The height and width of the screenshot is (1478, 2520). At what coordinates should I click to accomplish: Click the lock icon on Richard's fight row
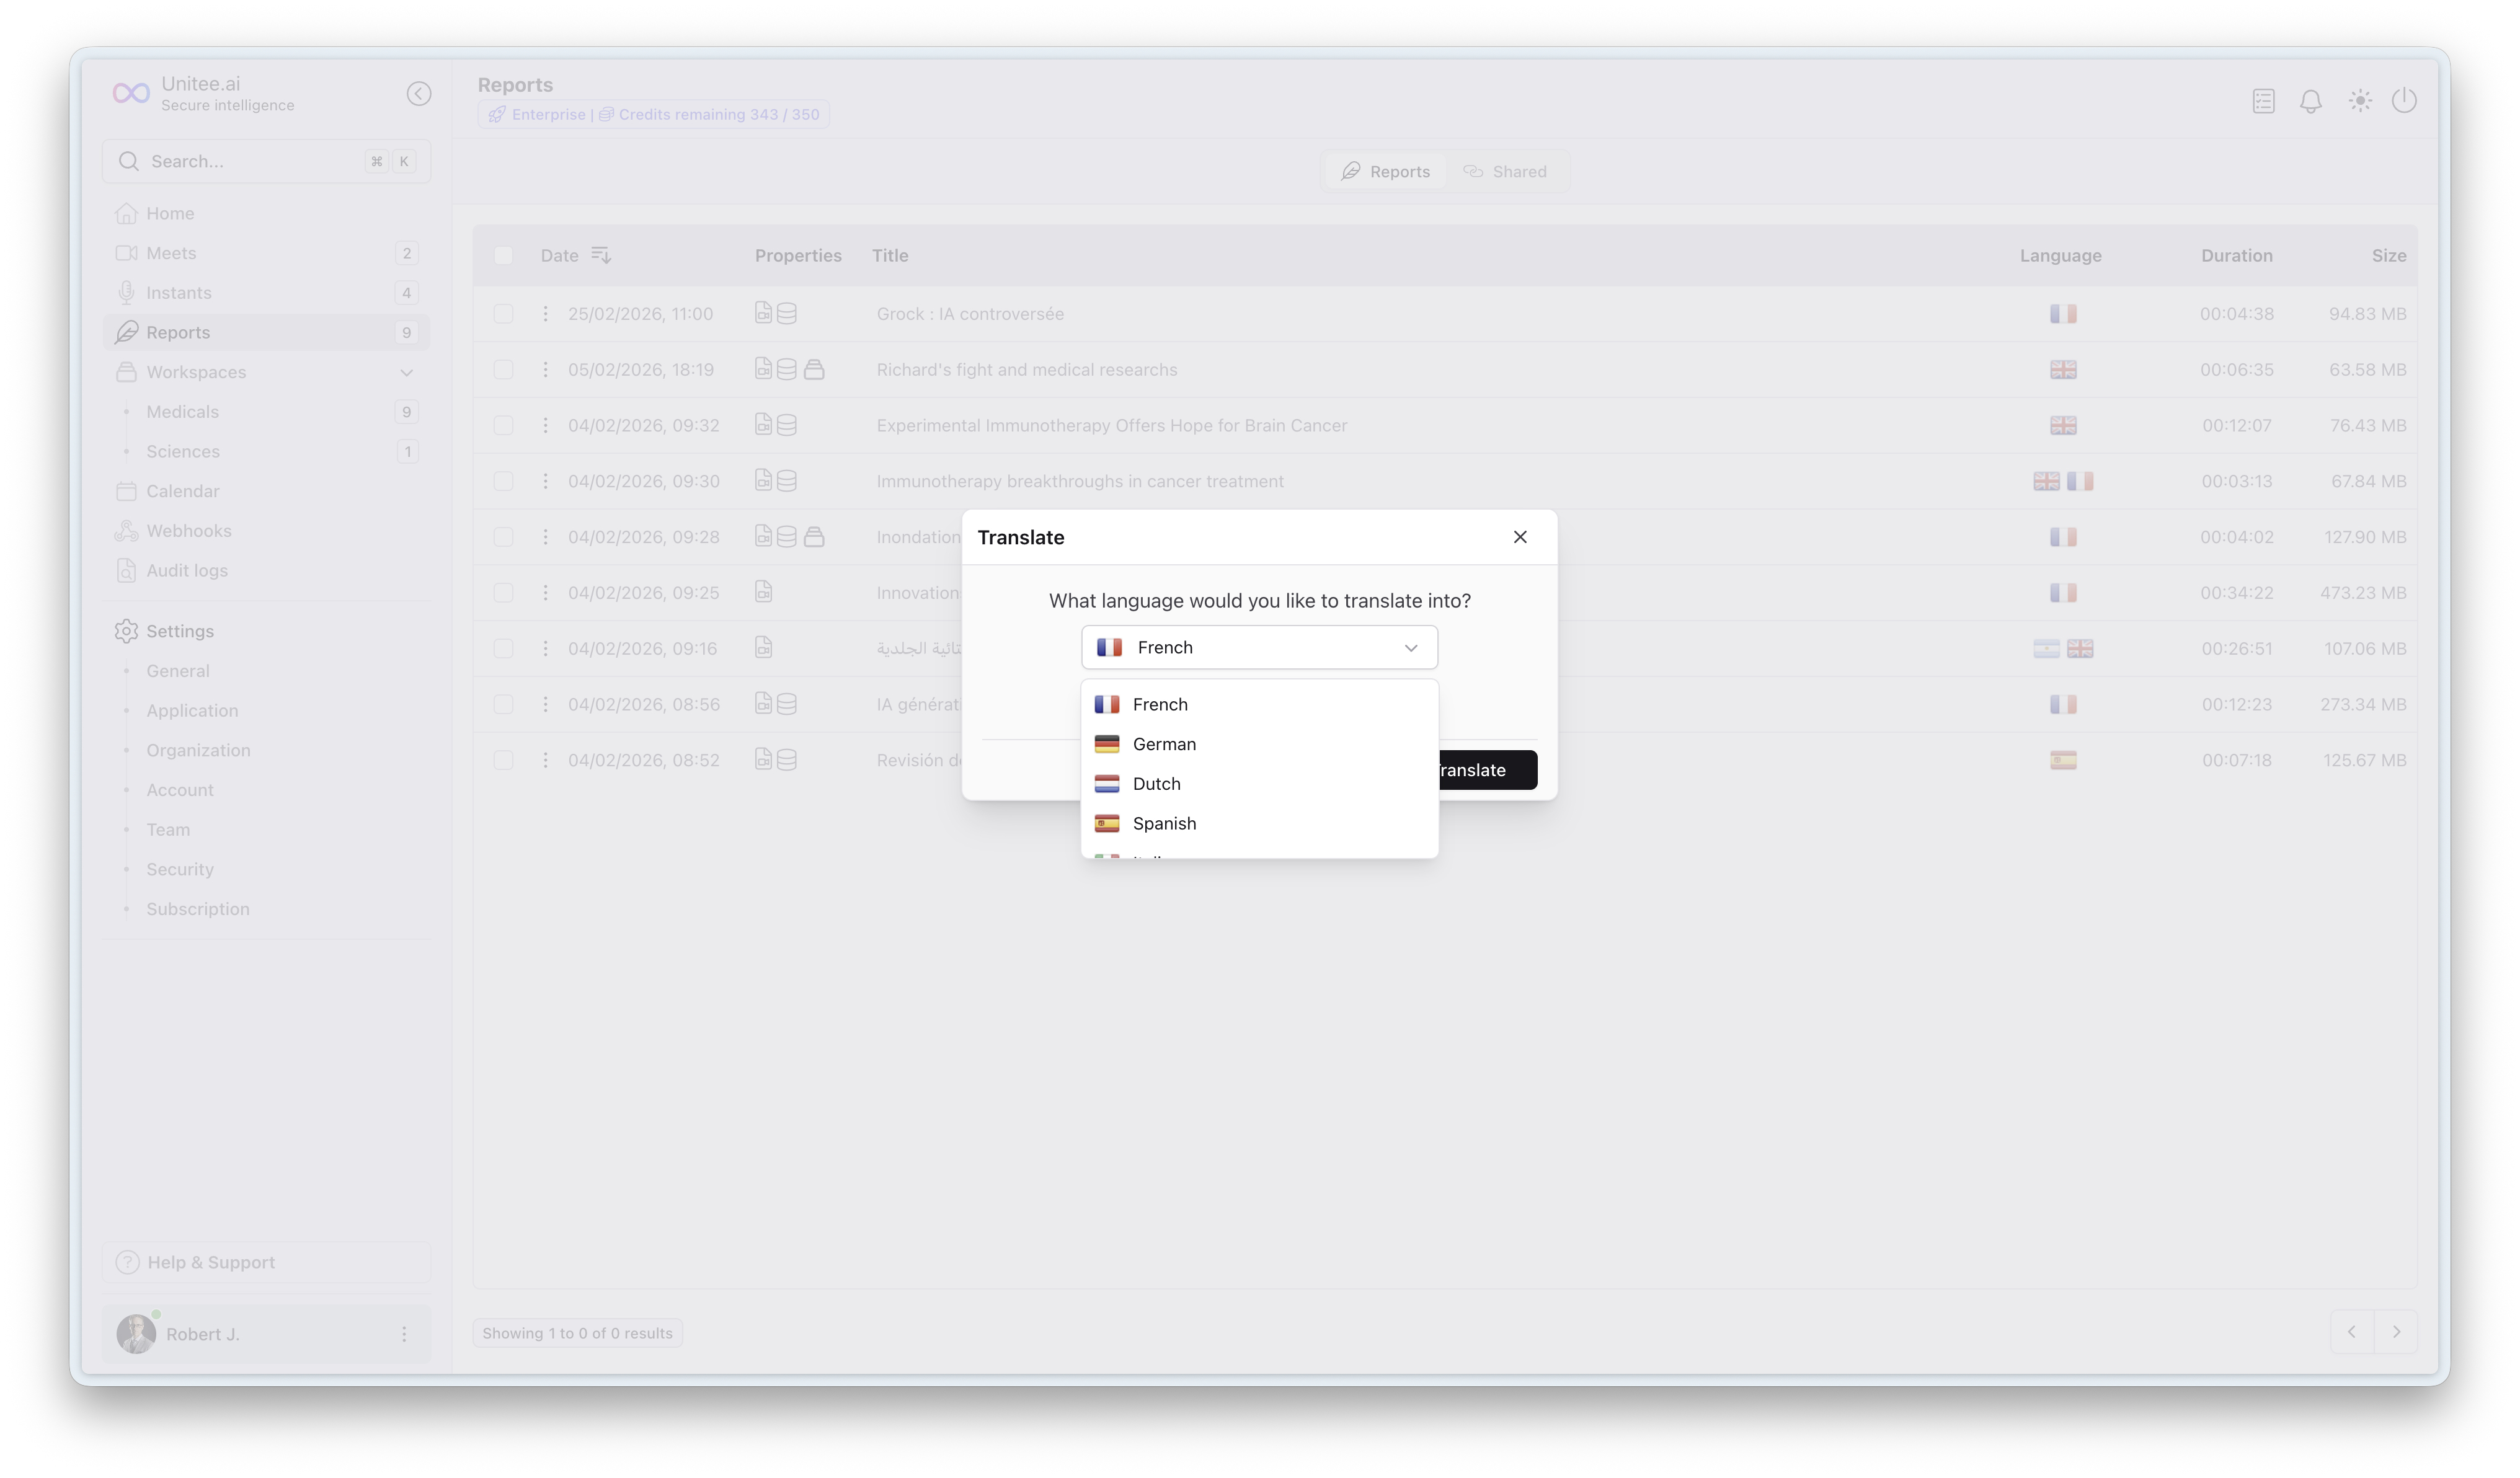[814, 370]
